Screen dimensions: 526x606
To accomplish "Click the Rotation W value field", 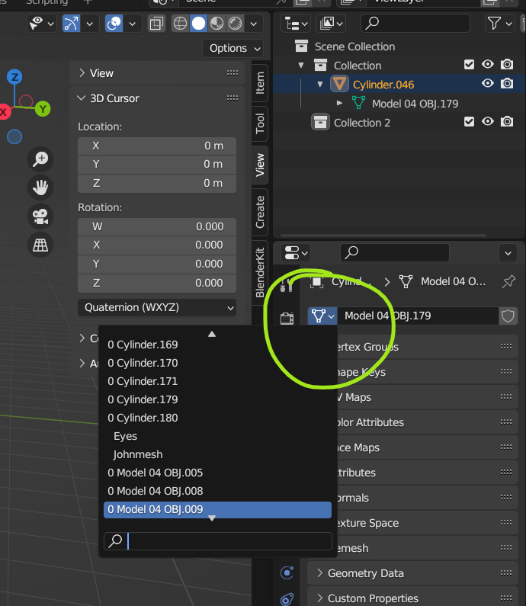I will (x=157, y=227).
